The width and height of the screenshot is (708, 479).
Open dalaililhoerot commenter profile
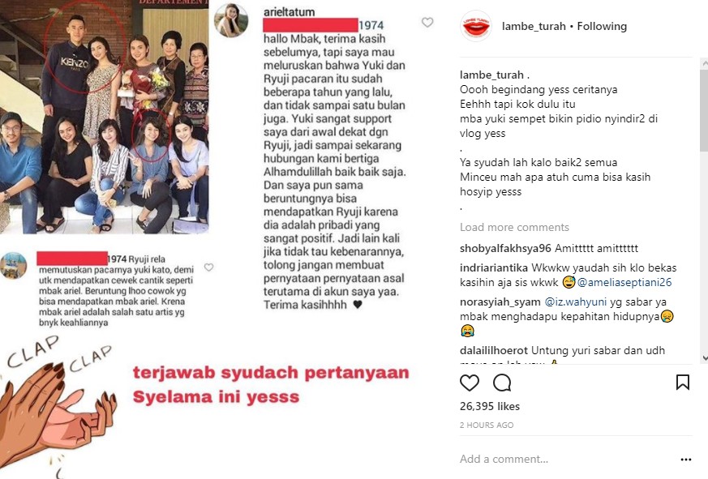tap(494, 351)
